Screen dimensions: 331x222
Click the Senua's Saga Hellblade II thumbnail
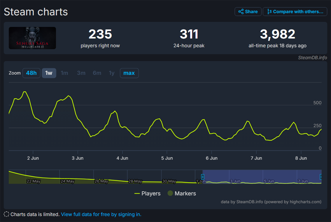[x=32, y=38]
